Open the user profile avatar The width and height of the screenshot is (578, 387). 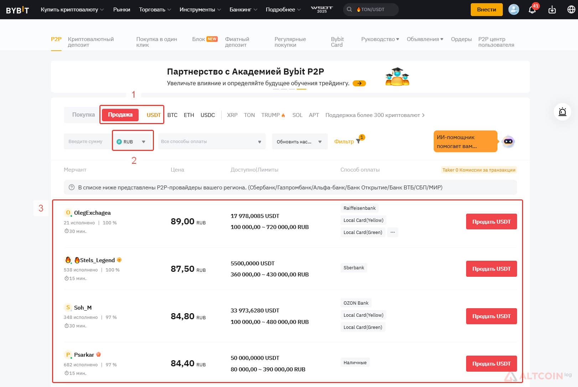[514, 10]
